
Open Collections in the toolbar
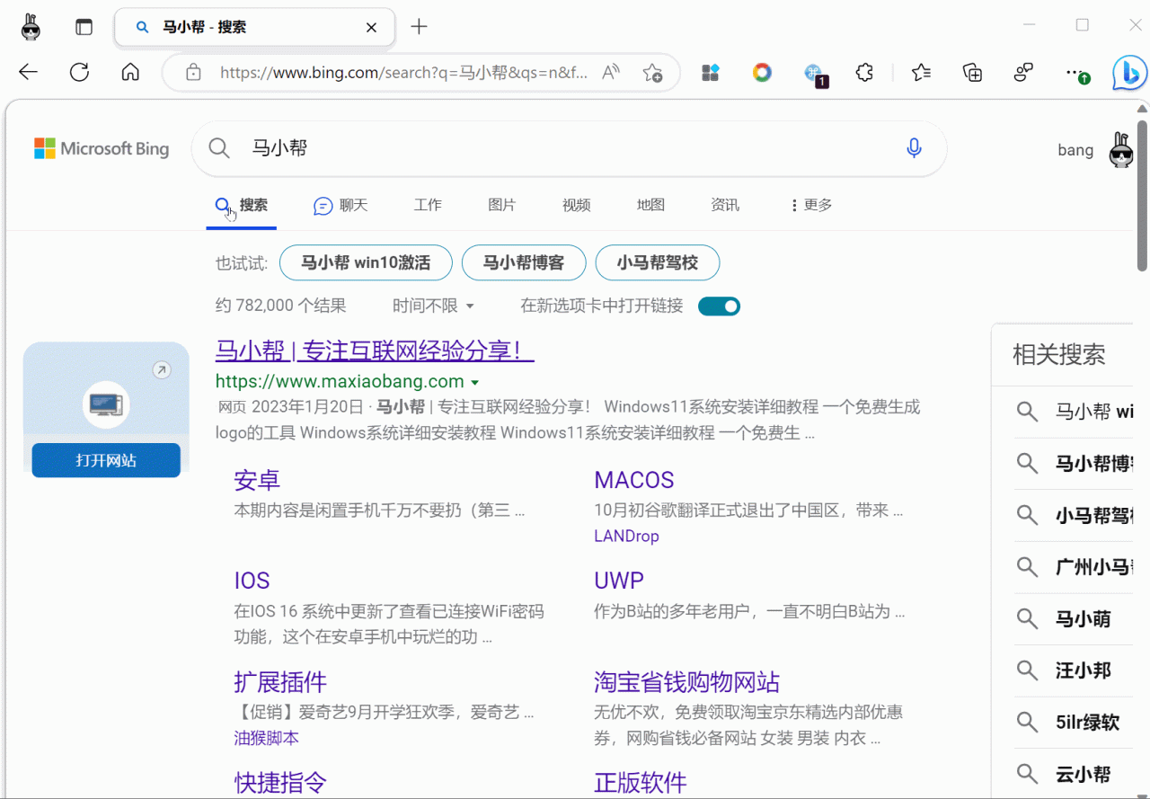point(971,73)
